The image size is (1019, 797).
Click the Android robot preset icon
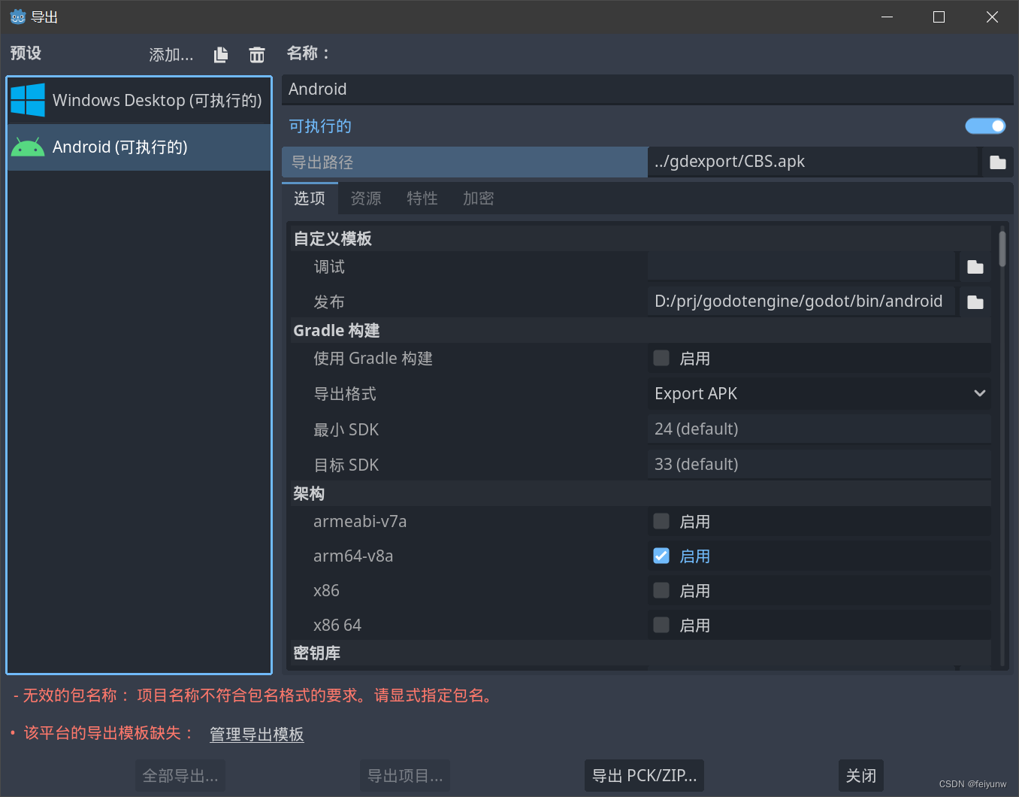click(28, 147)
